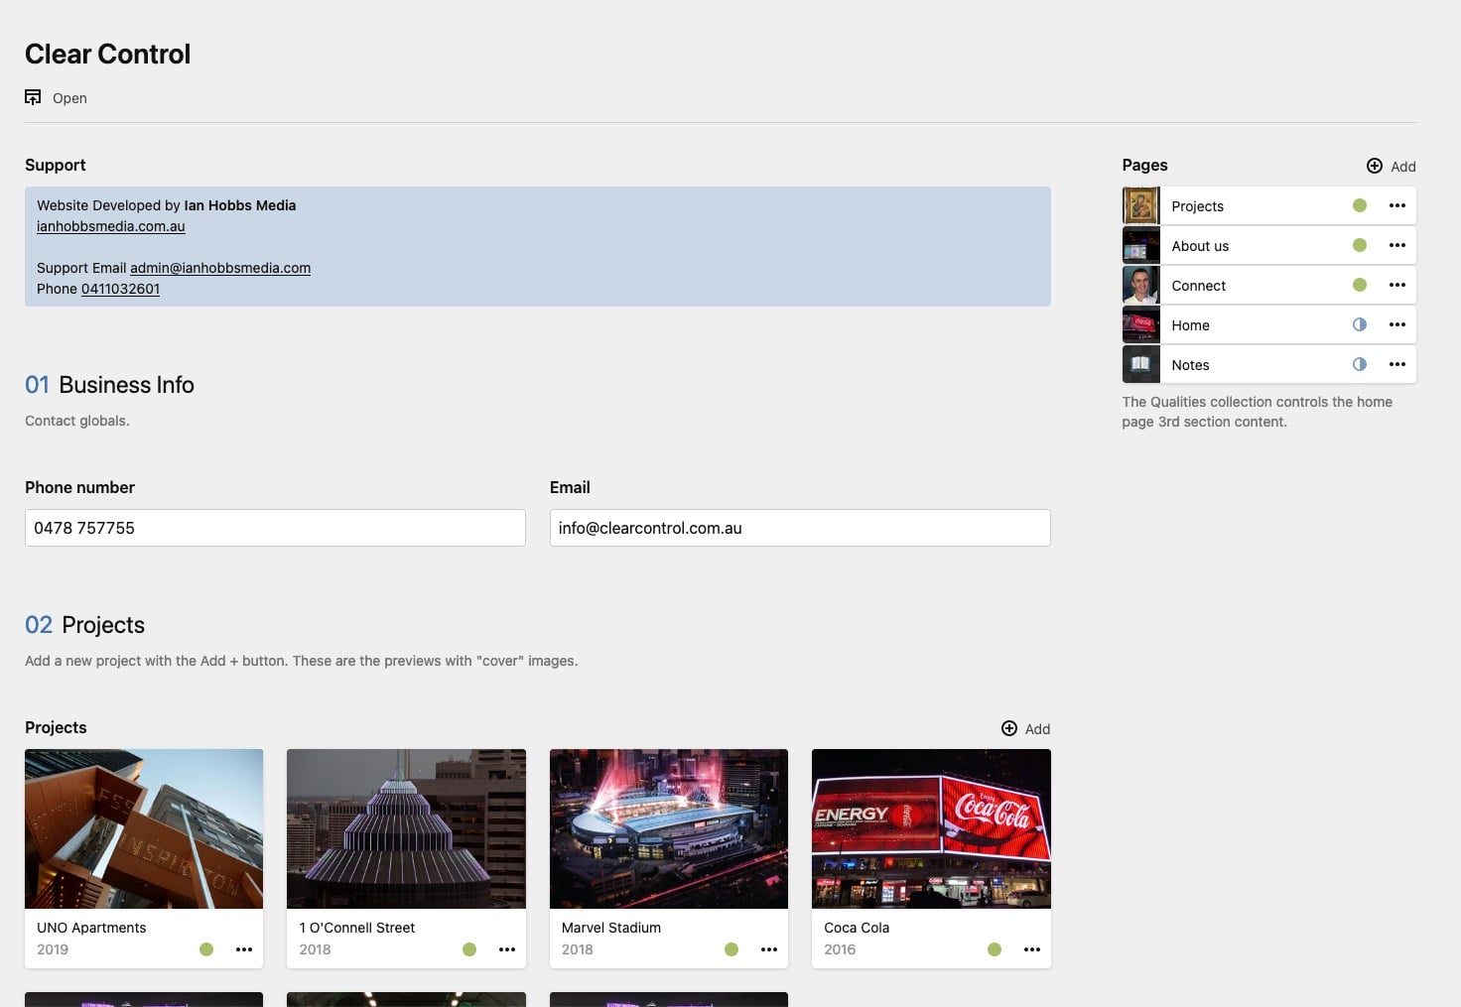Click the Notes page book thumbnail
Screen dimensions: 1461x1007
[x=1140, y=364]
